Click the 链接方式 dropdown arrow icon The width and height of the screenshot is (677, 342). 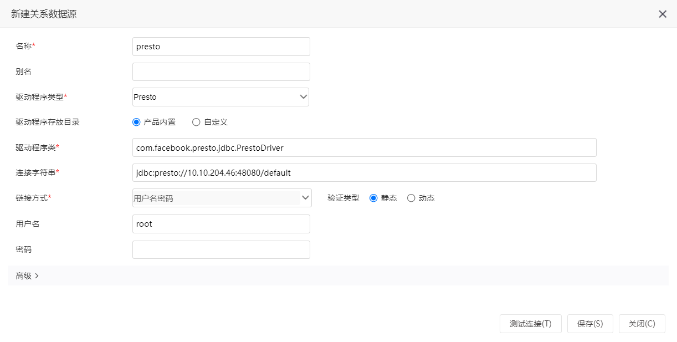click(x=305, y=198)
